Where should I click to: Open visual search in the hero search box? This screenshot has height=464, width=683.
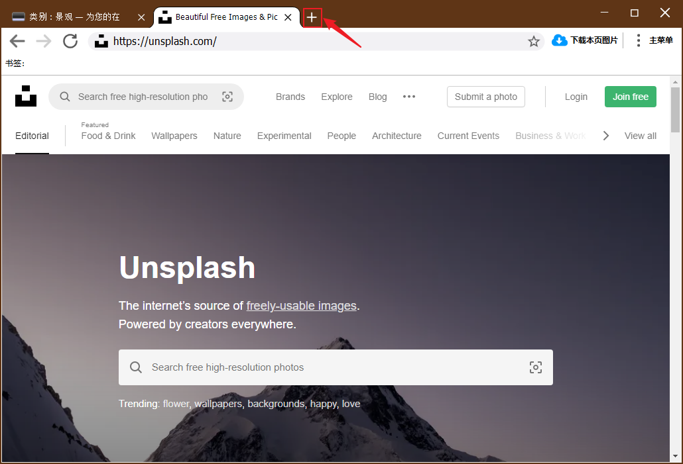[x=536, y=367]
